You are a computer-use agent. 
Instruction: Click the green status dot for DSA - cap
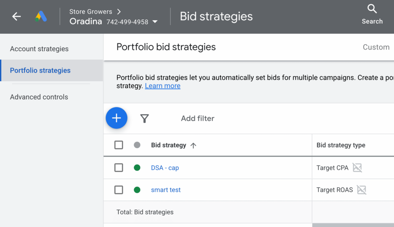tap(137, 167)
